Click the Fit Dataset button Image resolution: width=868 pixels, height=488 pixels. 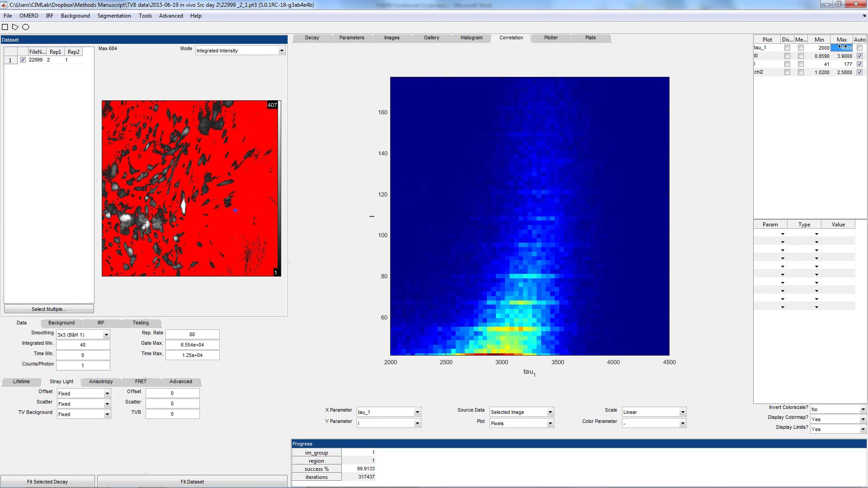(192, 481)
